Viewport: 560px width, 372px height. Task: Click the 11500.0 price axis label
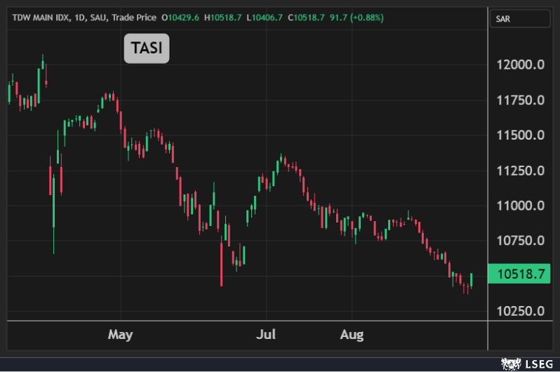click(521, 135)
